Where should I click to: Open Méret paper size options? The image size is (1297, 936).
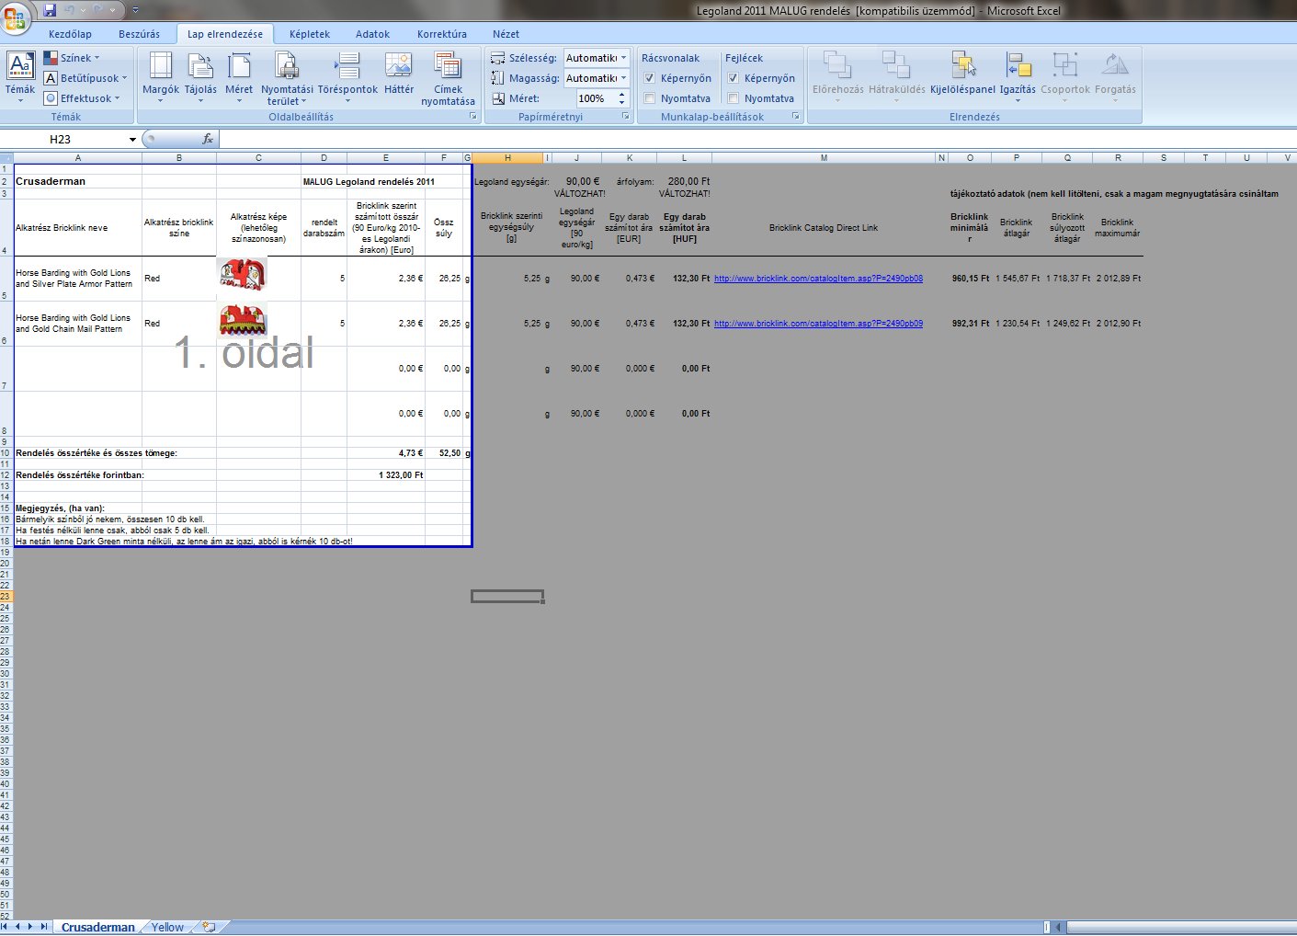coord(239,77)
